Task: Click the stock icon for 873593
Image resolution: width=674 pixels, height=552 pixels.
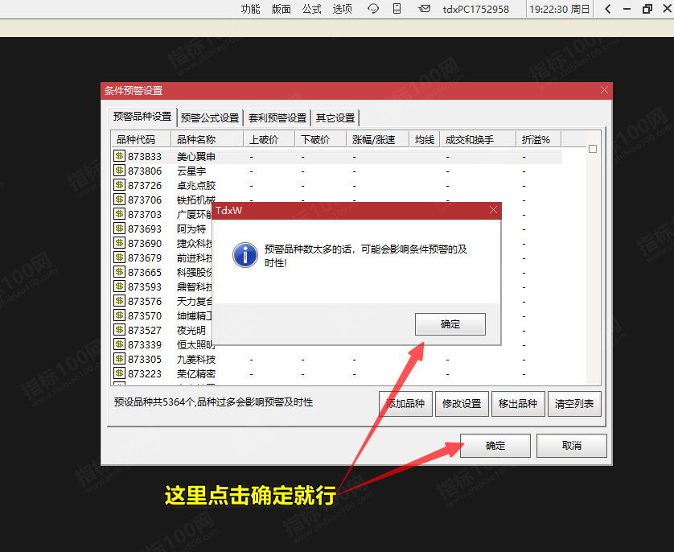Action: pyautogui.click(x=119, y=286)
